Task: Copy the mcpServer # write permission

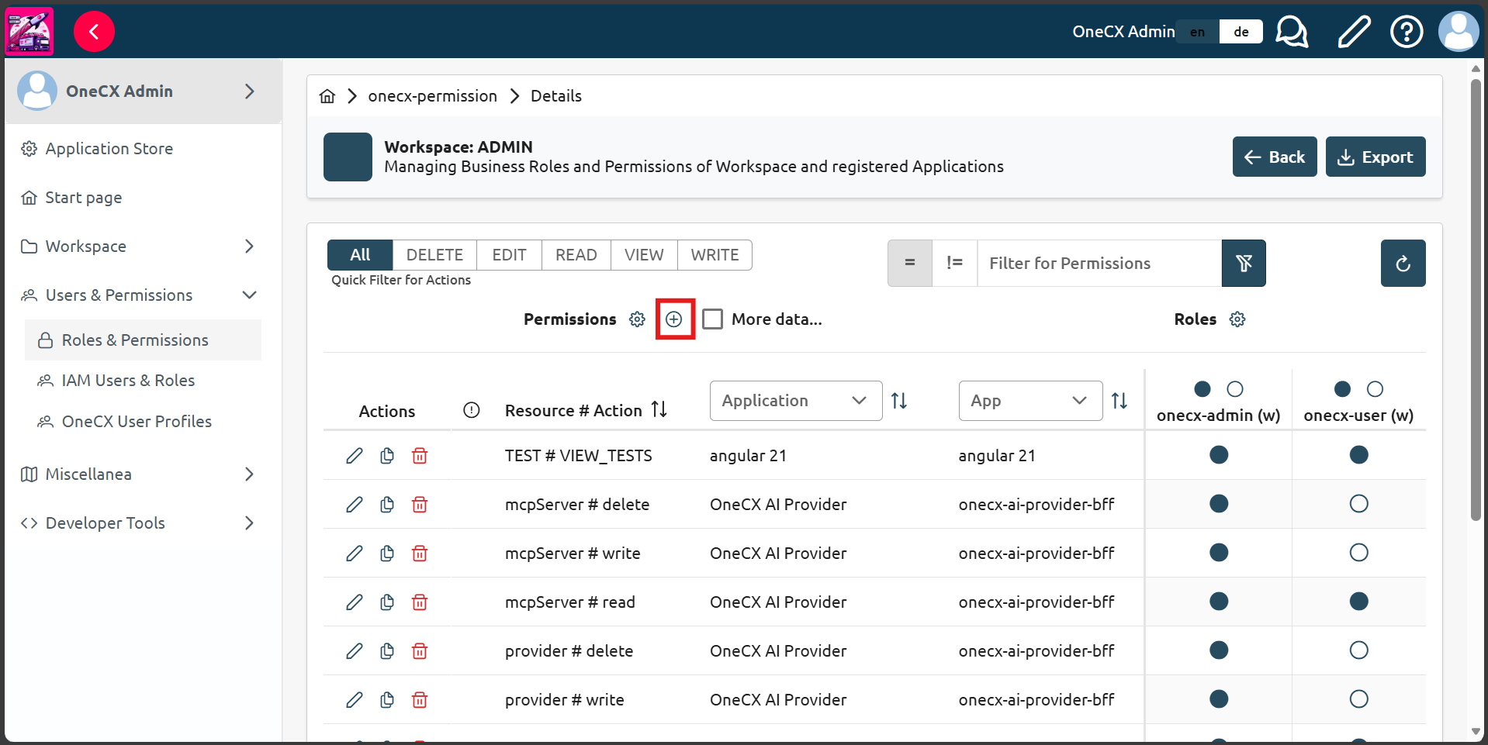Action: tap(387, 554)
